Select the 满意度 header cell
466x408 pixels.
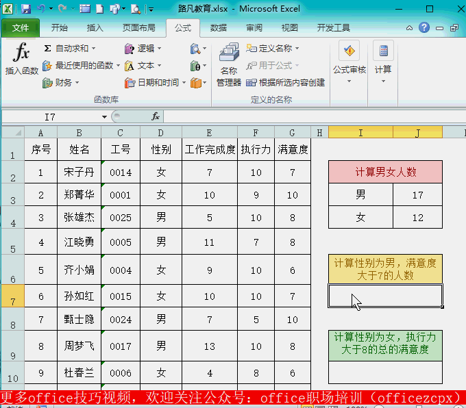tap(293, 149)
